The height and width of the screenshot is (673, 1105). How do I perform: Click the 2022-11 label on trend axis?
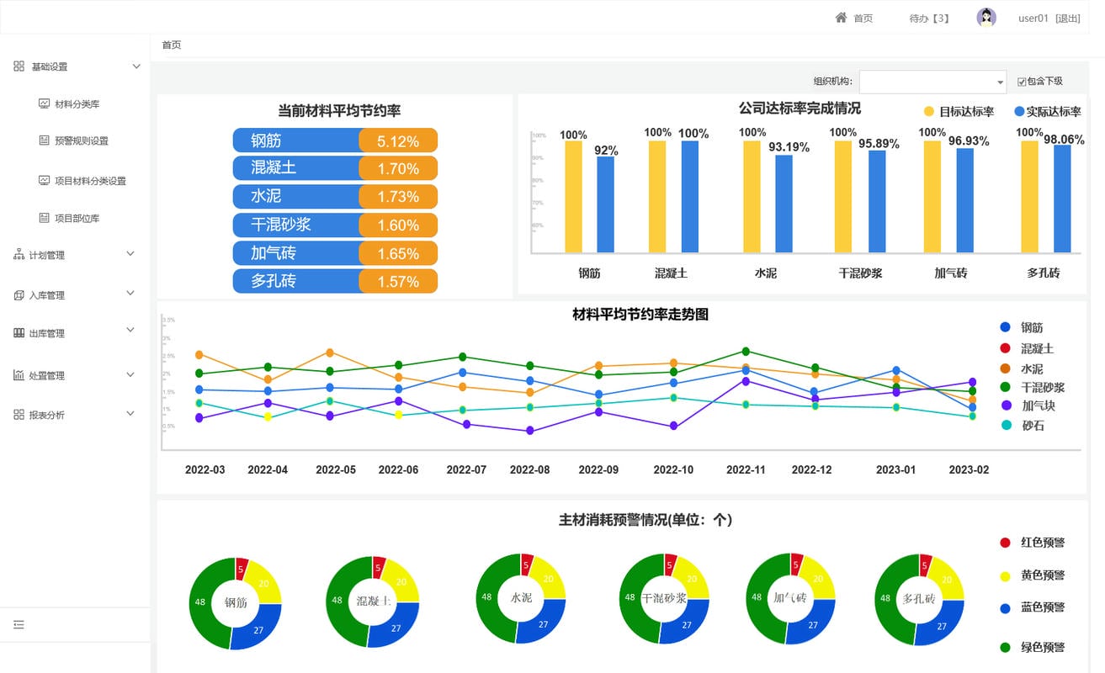click(746, 469)
